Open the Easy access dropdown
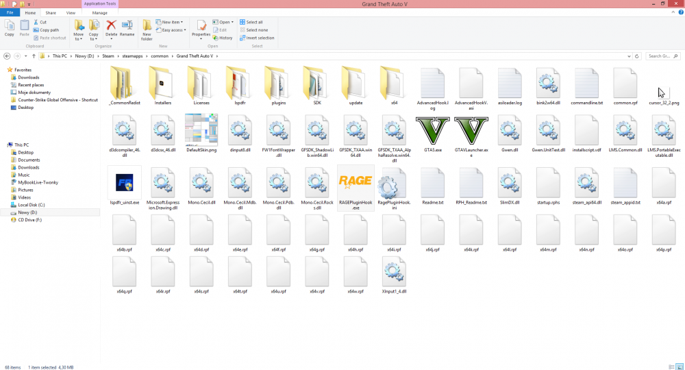The image size is (685, 370). click(171, 30)
